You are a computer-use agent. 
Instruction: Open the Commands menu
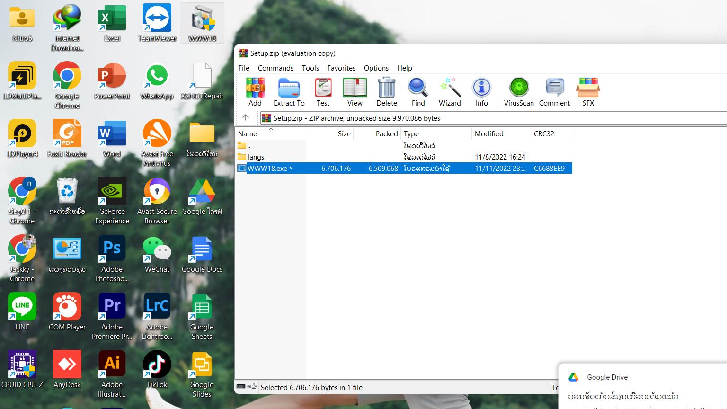pos(275,68)
